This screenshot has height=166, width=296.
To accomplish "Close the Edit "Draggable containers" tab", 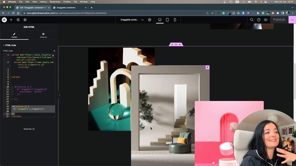I will coord(49,8).
